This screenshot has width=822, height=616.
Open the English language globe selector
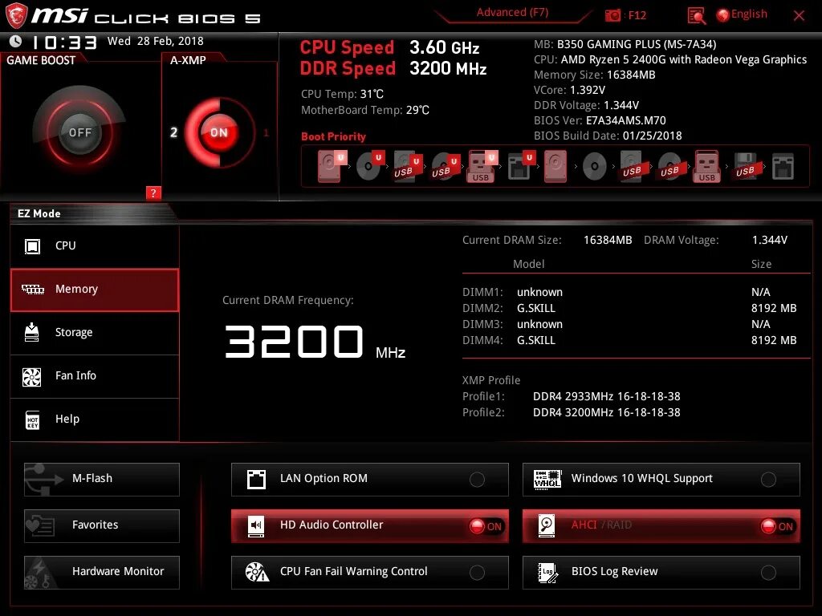742,14
